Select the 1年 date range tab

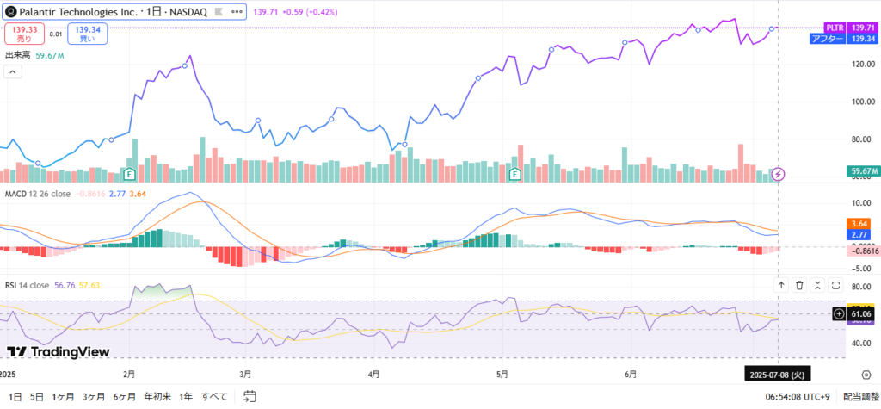(x=186, y=397)
